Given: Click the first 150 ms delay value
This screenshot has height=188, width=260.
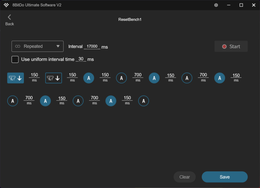Looking at the screenshot, I should coord(34,75).
